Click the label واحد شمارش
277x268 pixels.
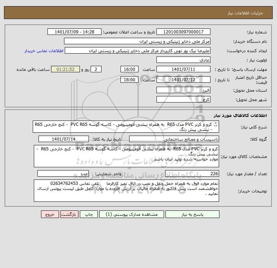point(108,174)
